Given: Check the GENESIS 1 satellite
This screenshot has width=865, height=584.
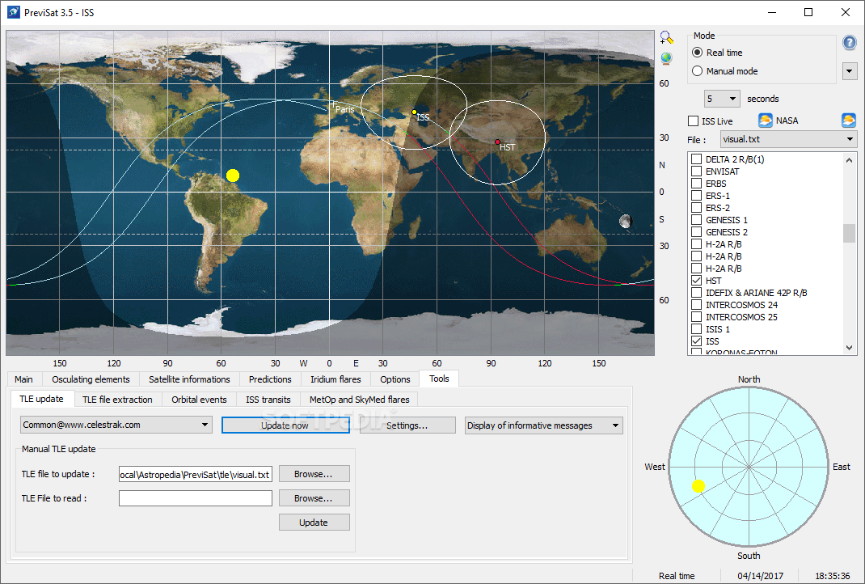Looking at the screenshot, I should 697,220.
